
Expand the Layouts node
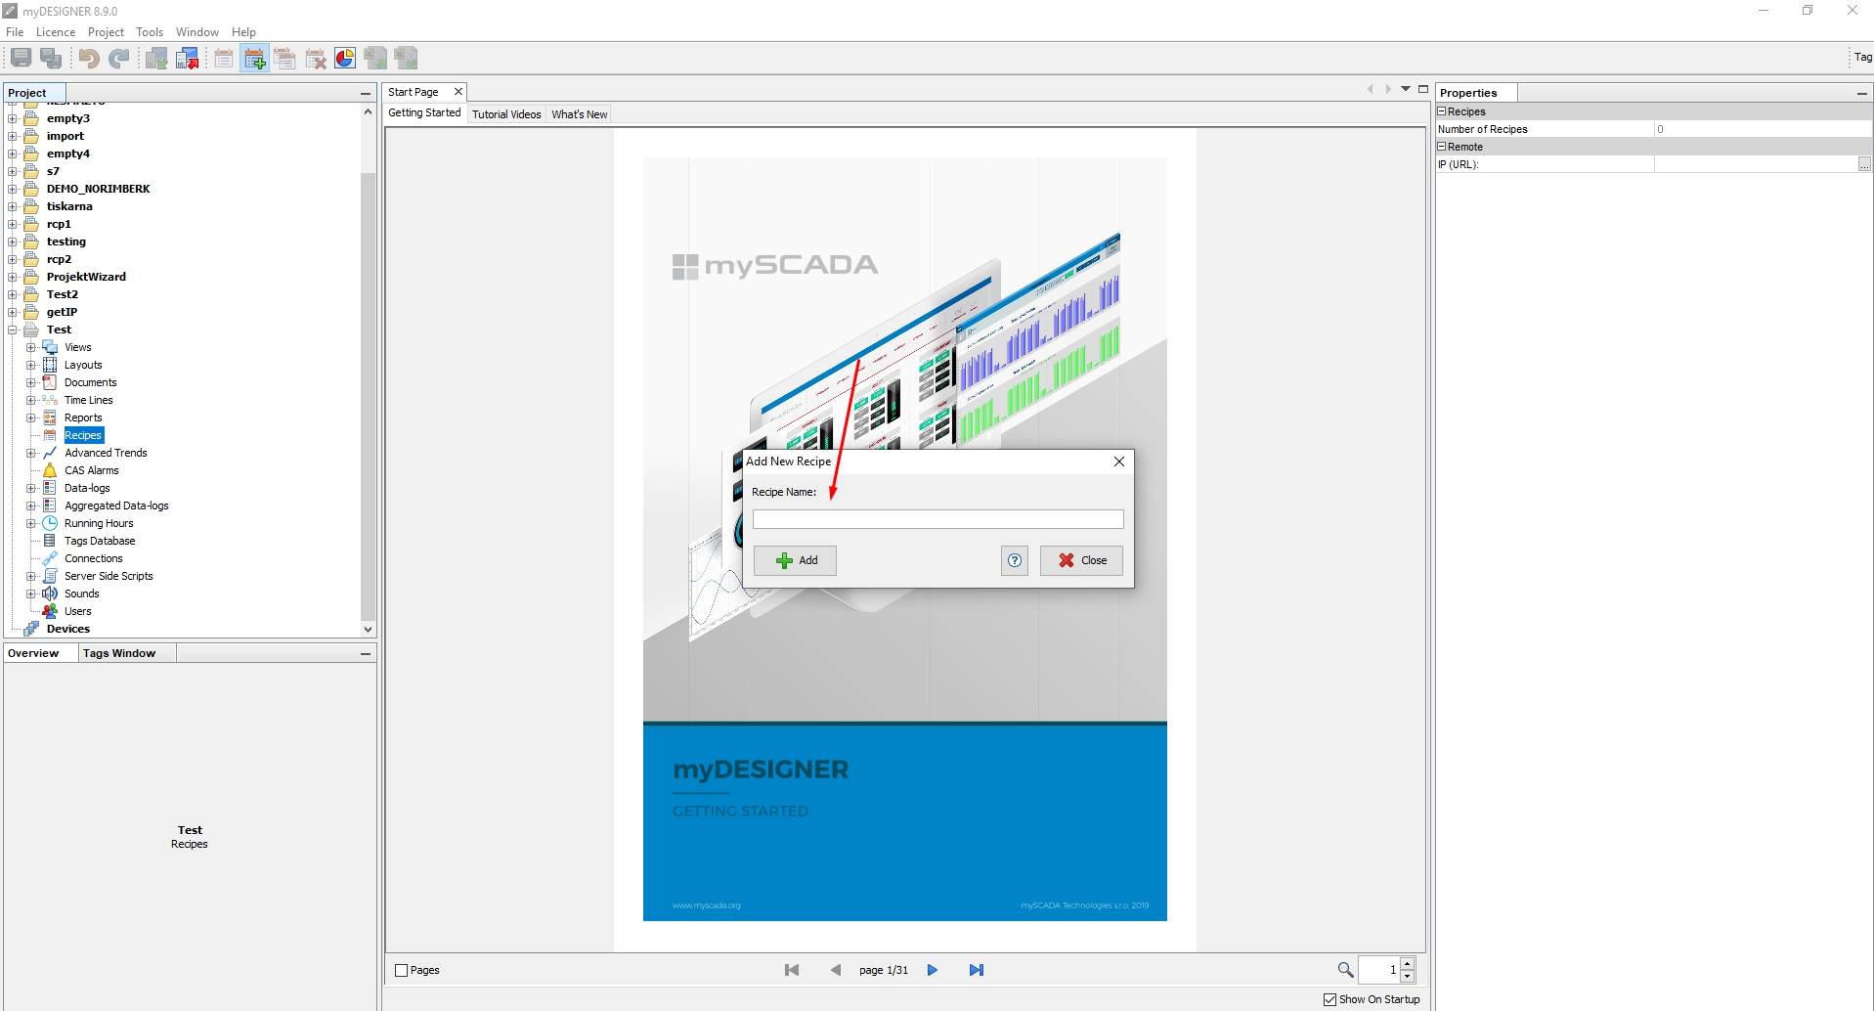[x=30, y=365]
